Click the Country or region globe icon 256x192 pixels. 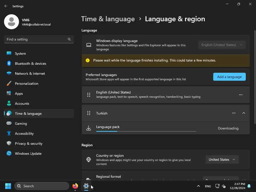[x=88, y=159]
